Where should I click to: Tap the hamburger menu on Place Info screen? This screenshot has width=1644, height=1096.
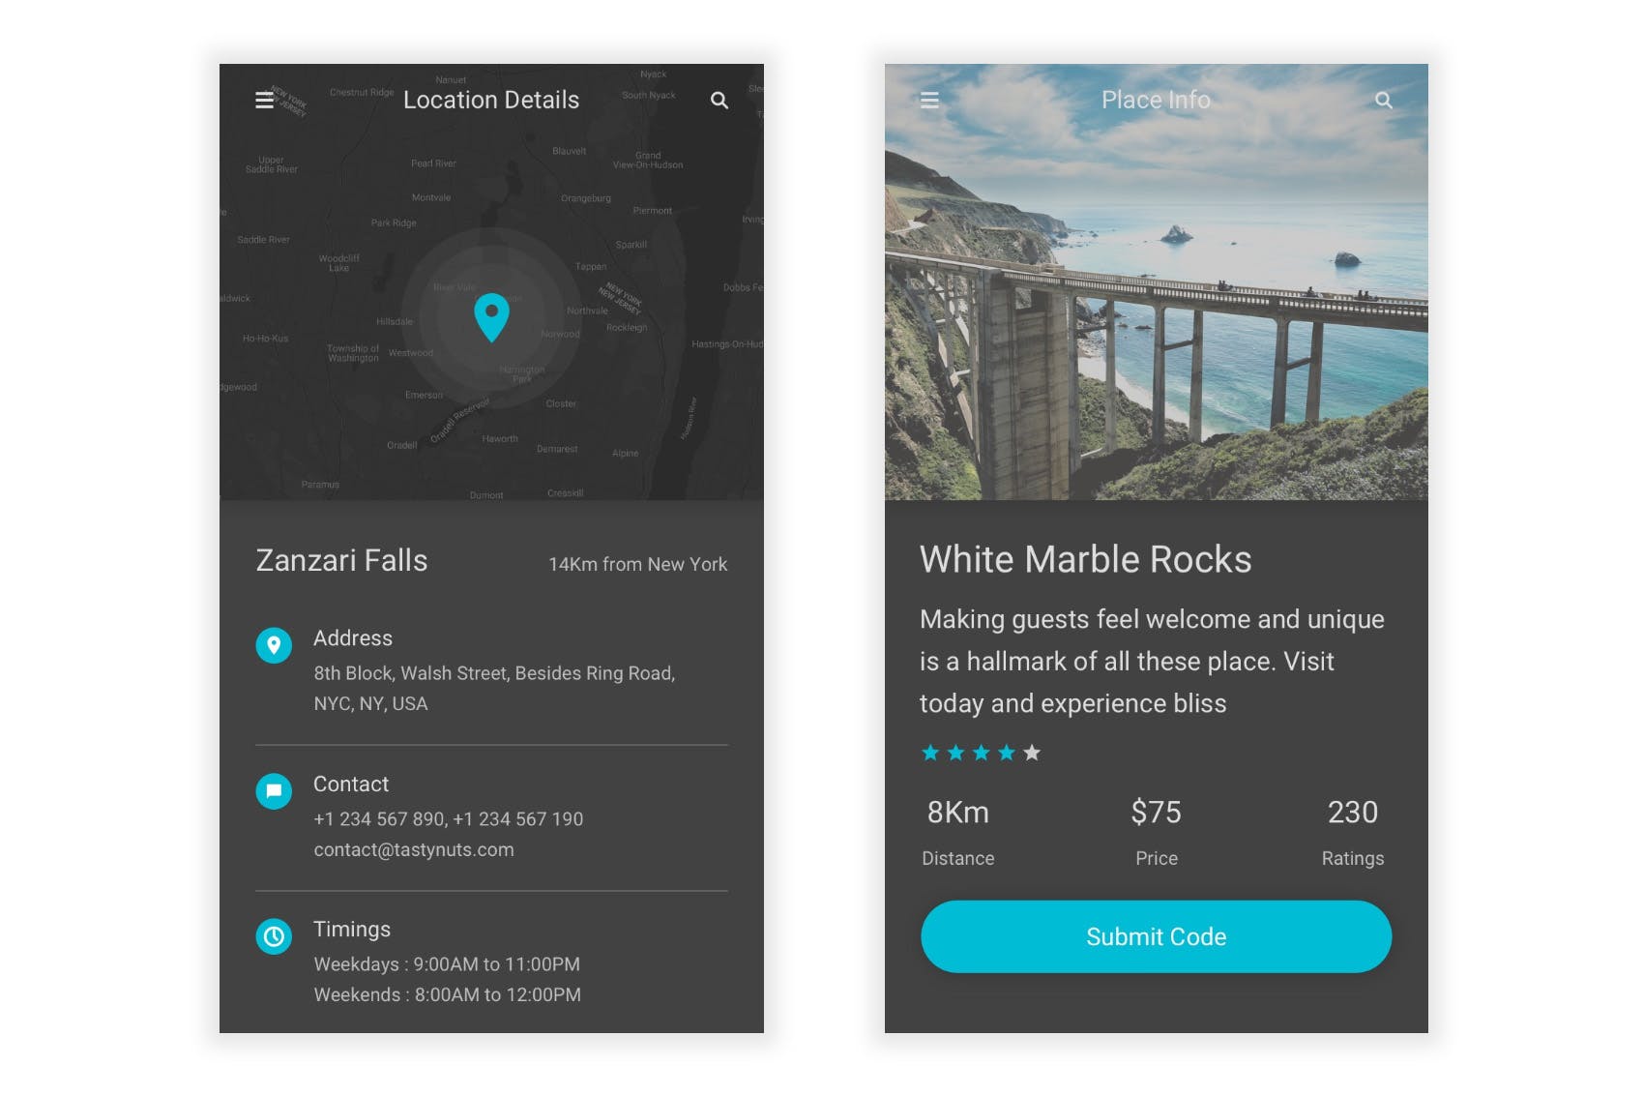click(x=929, y=100)
